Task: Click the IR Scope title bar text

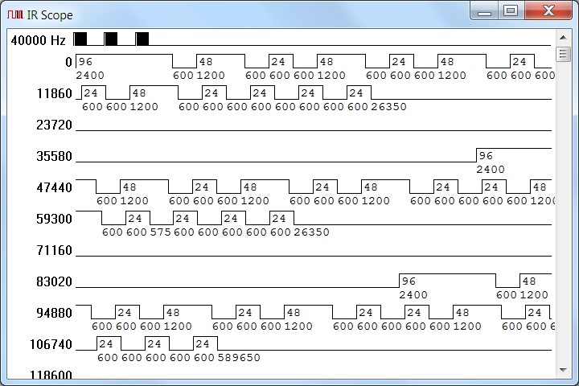Action: 50,14
